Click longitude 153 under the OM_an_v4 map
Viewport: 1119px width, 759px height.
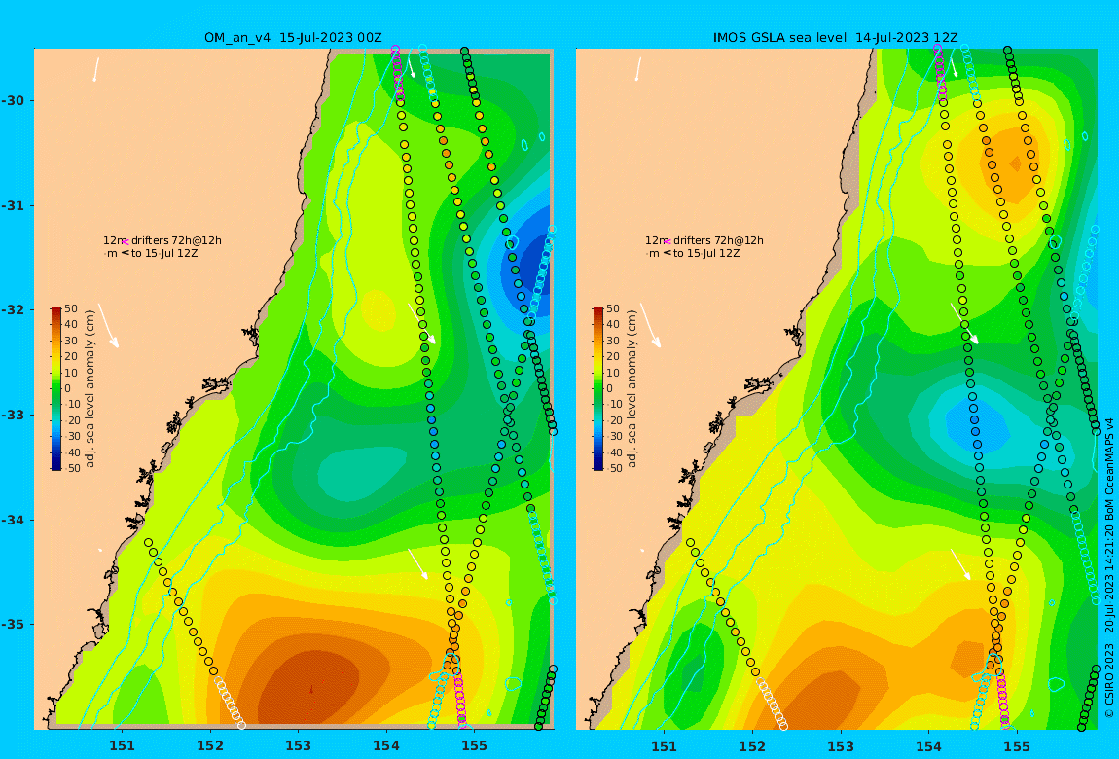299,745
